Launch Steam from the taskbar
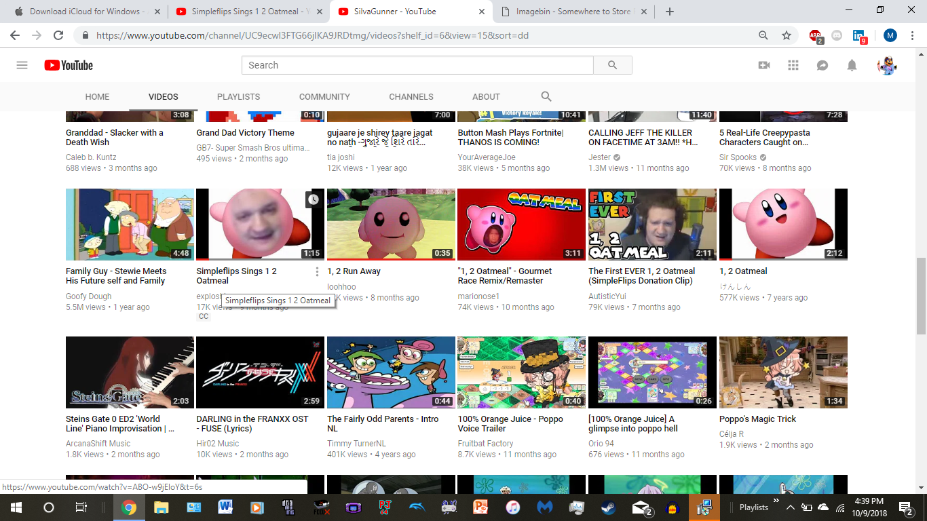This screenshot has width=927, height=521. coord(608,507)
